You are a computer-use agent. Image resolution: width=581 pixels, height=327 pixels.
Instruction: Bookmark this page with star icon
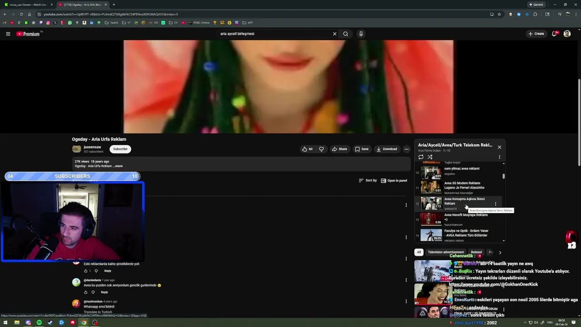pyautogui.click(x=499, y=14)
